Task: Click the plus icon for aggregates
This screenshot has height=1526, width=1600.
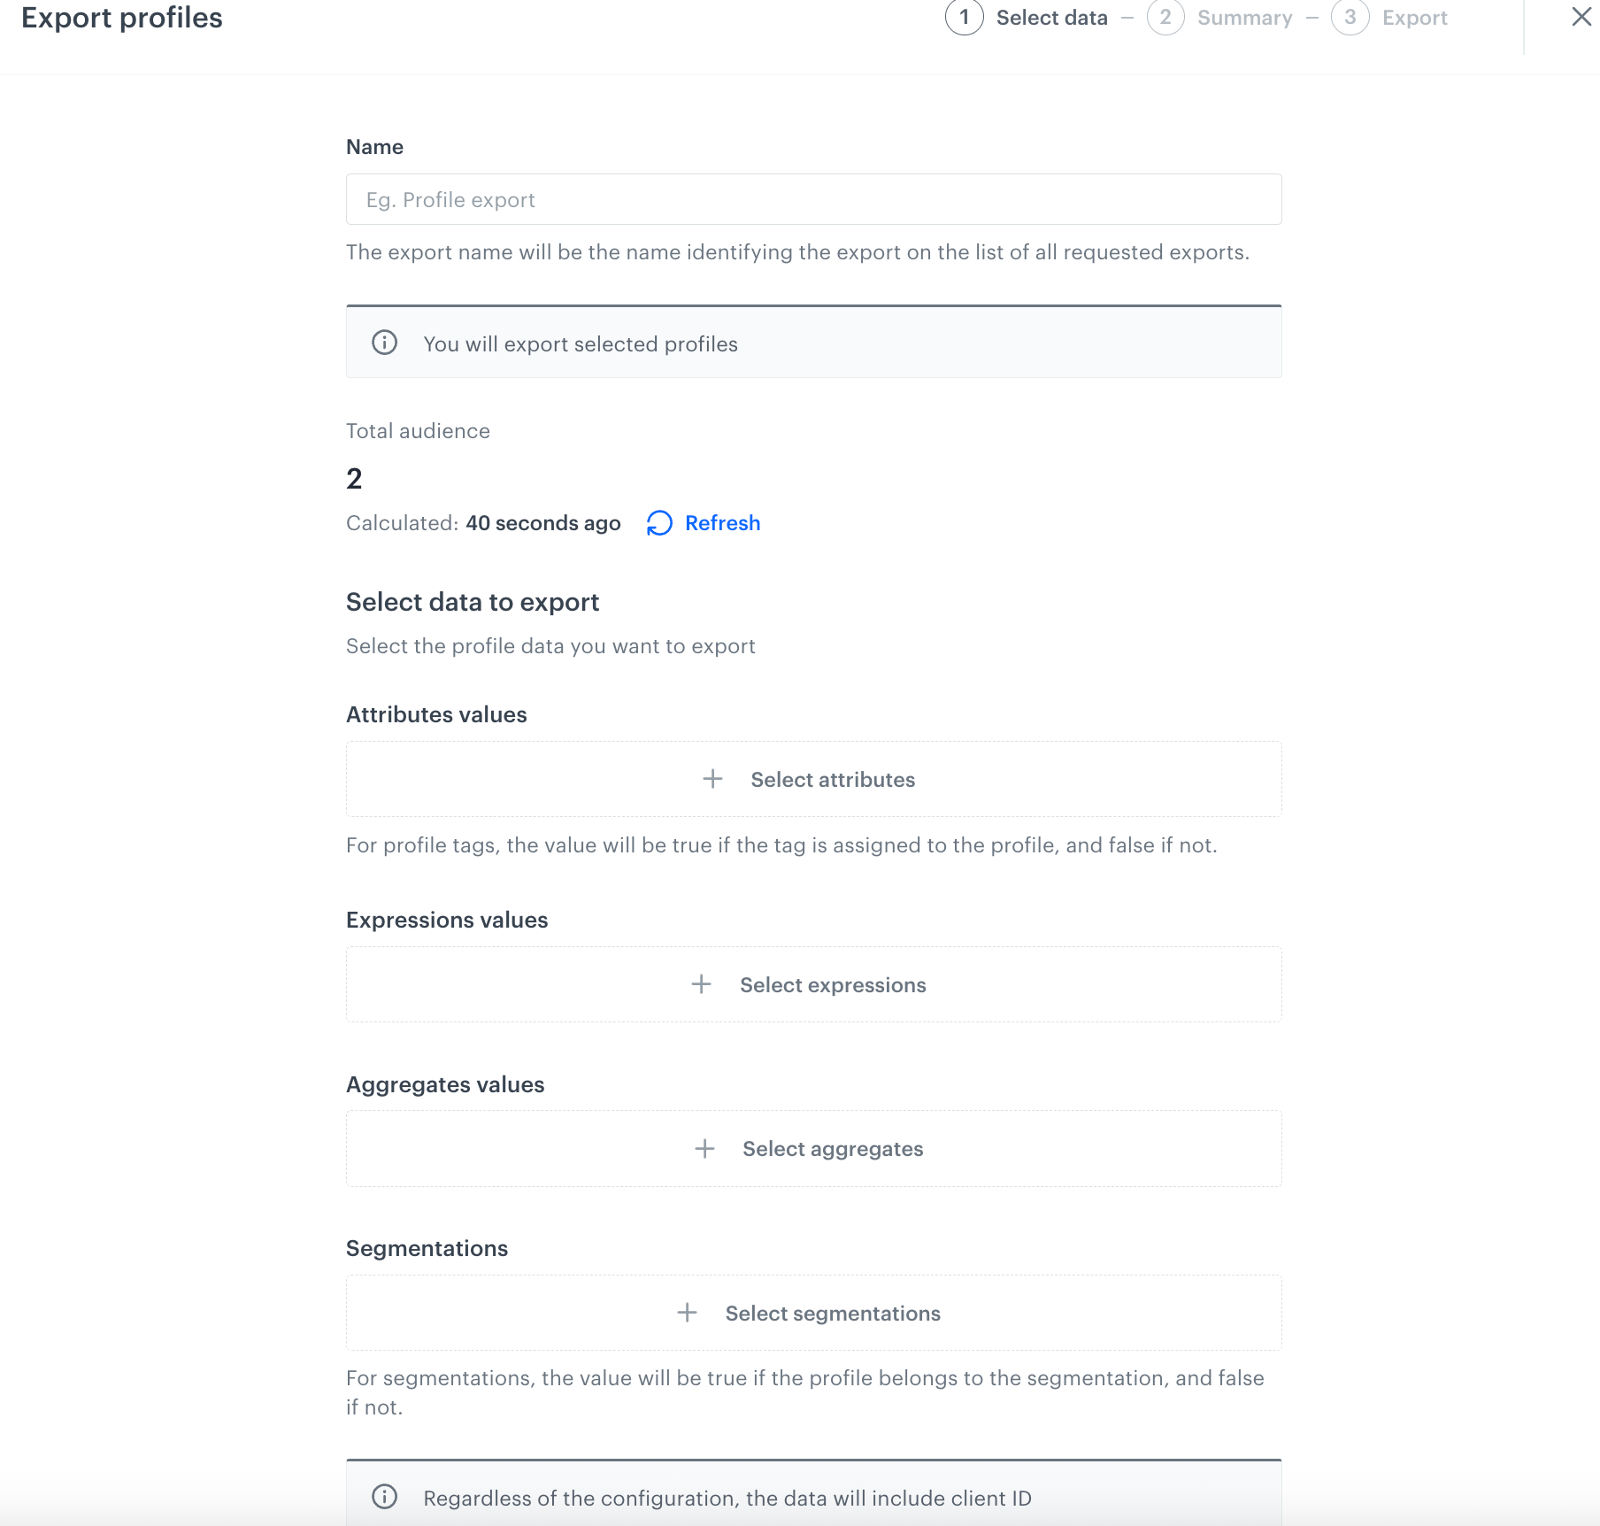Action: click(x=704, y=1149)
